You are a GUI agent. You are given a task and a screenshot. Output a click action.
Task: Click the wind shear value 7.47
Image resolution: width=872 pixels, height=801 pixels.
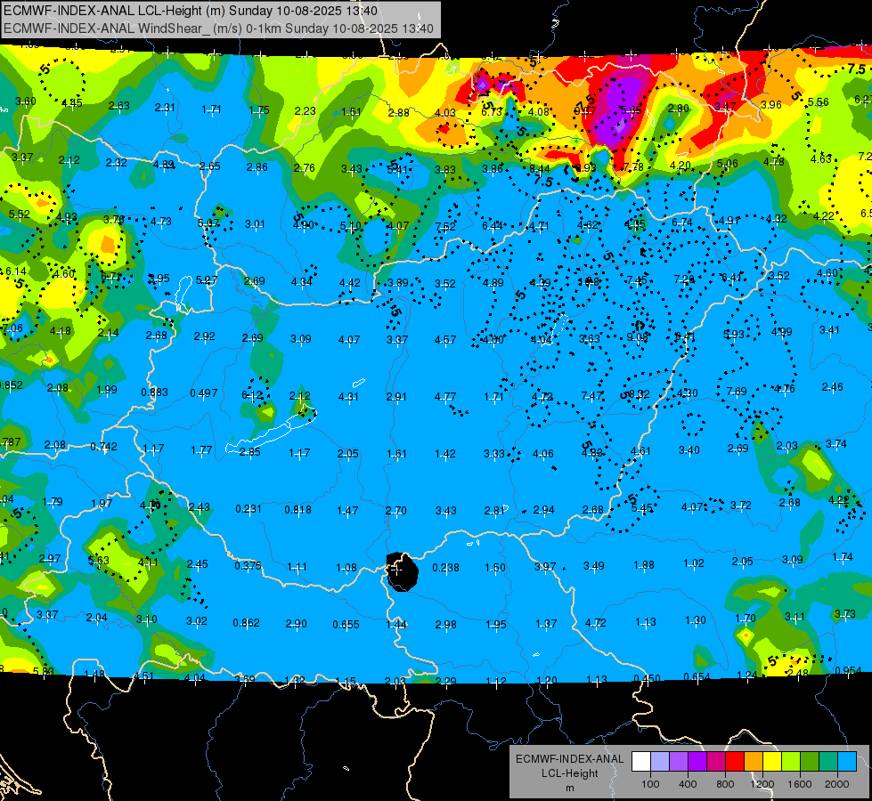point(591,395)
